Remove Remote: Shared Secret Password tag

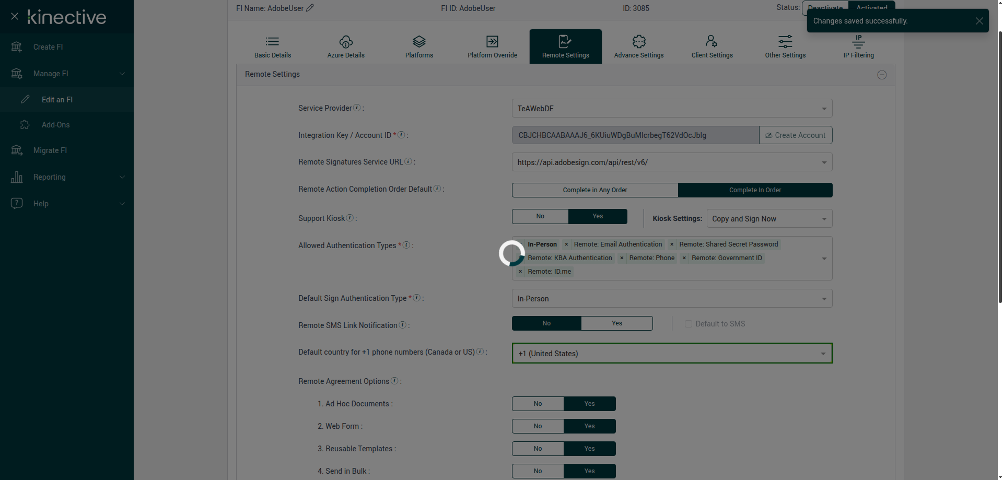pyautogui.click(x=672, y=244)
